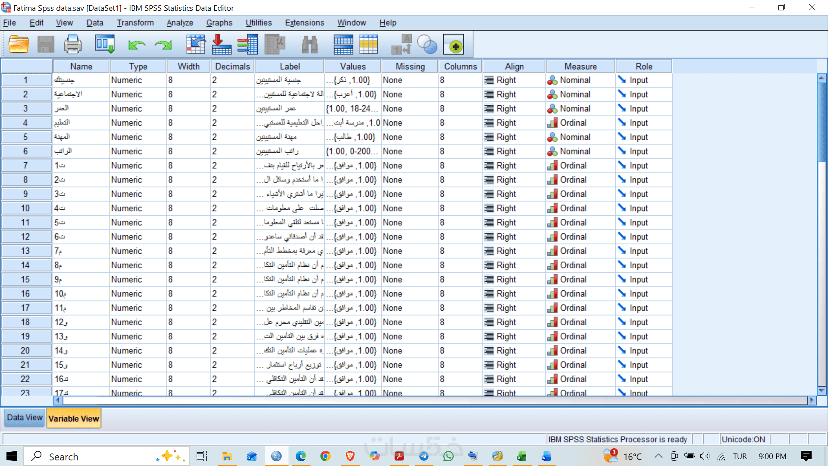Open the Variables info toolbar icon
Screen dimensions: 828x466
click(248, 44)
